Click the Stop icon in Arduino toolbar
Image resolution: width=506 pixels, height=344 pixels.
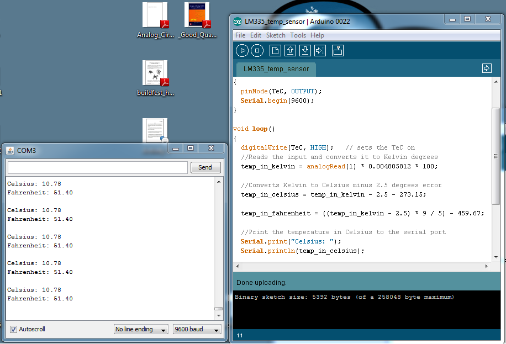pyautogui.click(x=257, y=51)
